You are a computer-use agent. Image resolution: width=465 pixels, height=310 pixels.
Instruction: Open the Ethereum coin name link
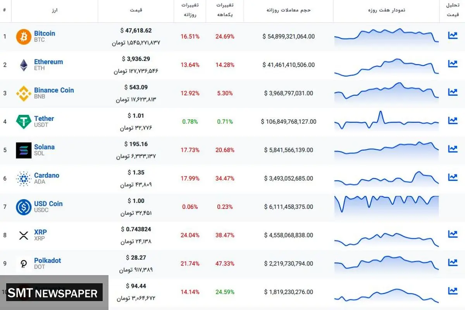[x=48, y=62]
